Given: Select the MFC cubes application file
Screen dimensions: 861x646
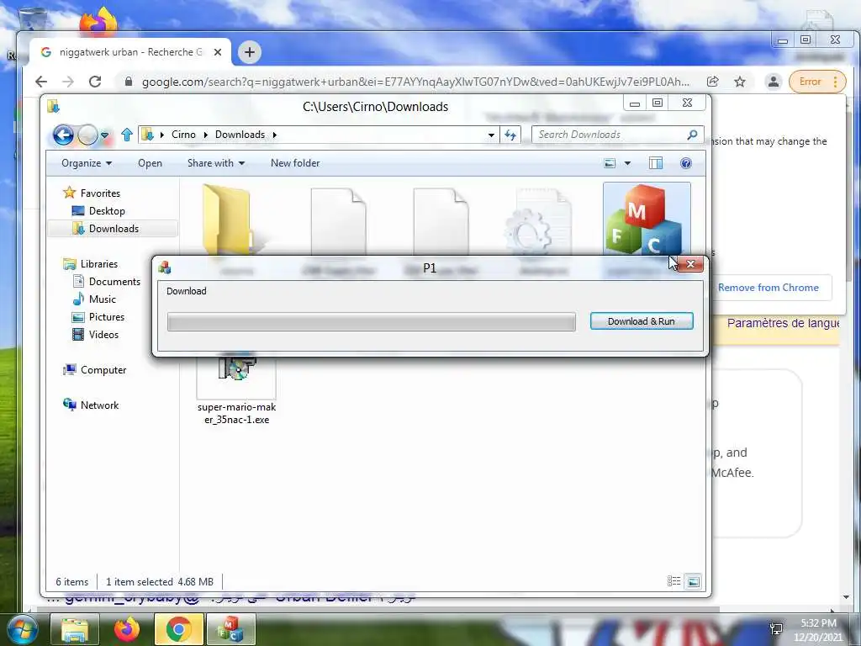Looking at the screenshot, I should pos(647,220).
